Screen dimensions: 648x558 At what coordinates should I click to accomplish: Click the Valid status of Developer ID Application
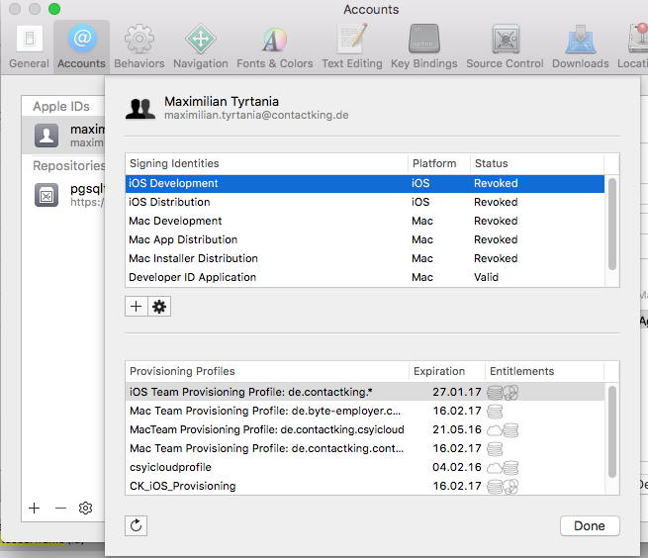coord(486,277)
